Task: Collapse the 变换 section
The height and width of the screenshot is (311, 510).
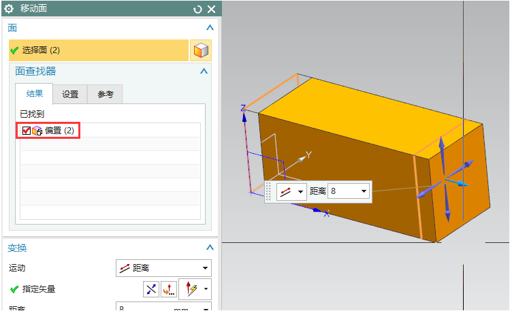Action: (210, 248)
